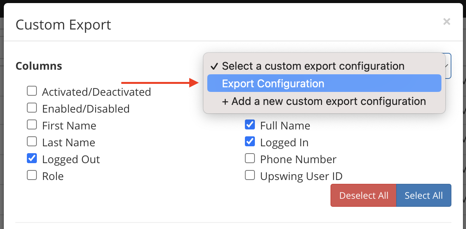This screenshot has height=229, width=466.
Task: Click the Logged Out label text
Action: click(x=71, y=159)
